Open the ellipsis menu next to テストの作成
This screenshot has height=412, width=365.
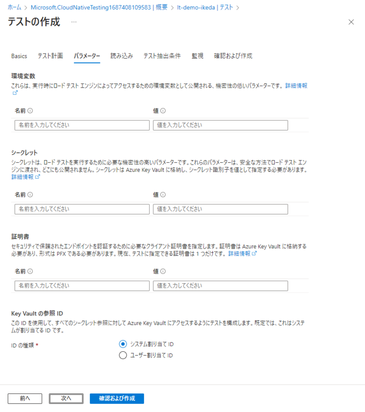tap(74, 22)
